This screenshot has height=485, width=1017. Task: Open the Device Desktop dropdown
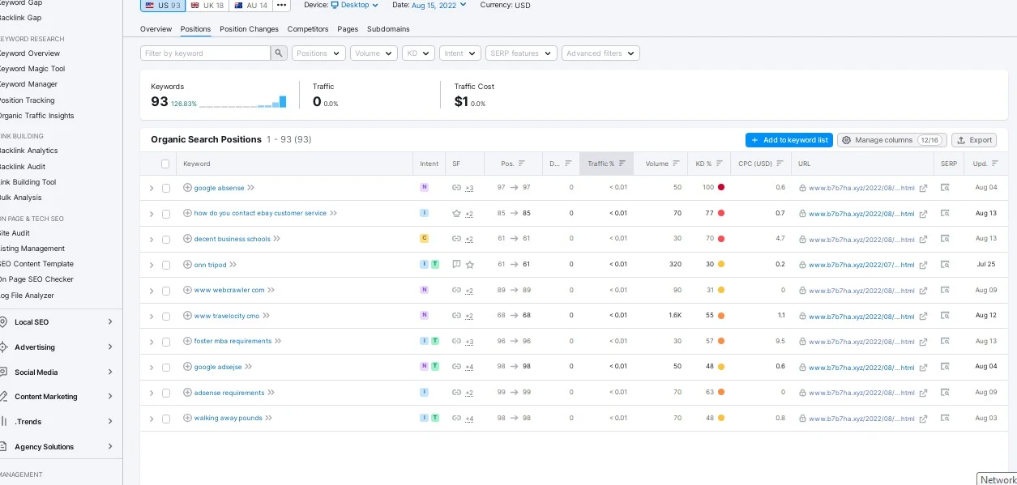point(355,5)
